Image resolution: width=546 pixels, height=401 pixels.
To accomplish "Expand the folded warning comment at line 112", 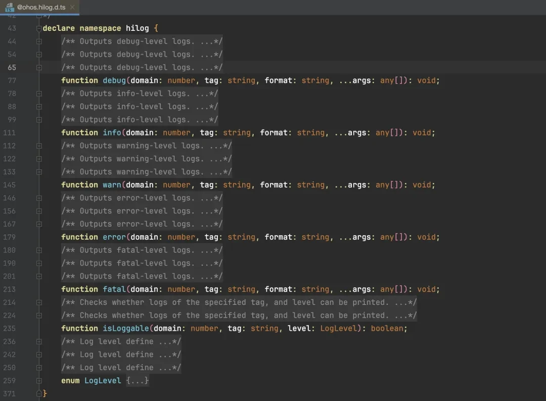I will coord(39,146).
